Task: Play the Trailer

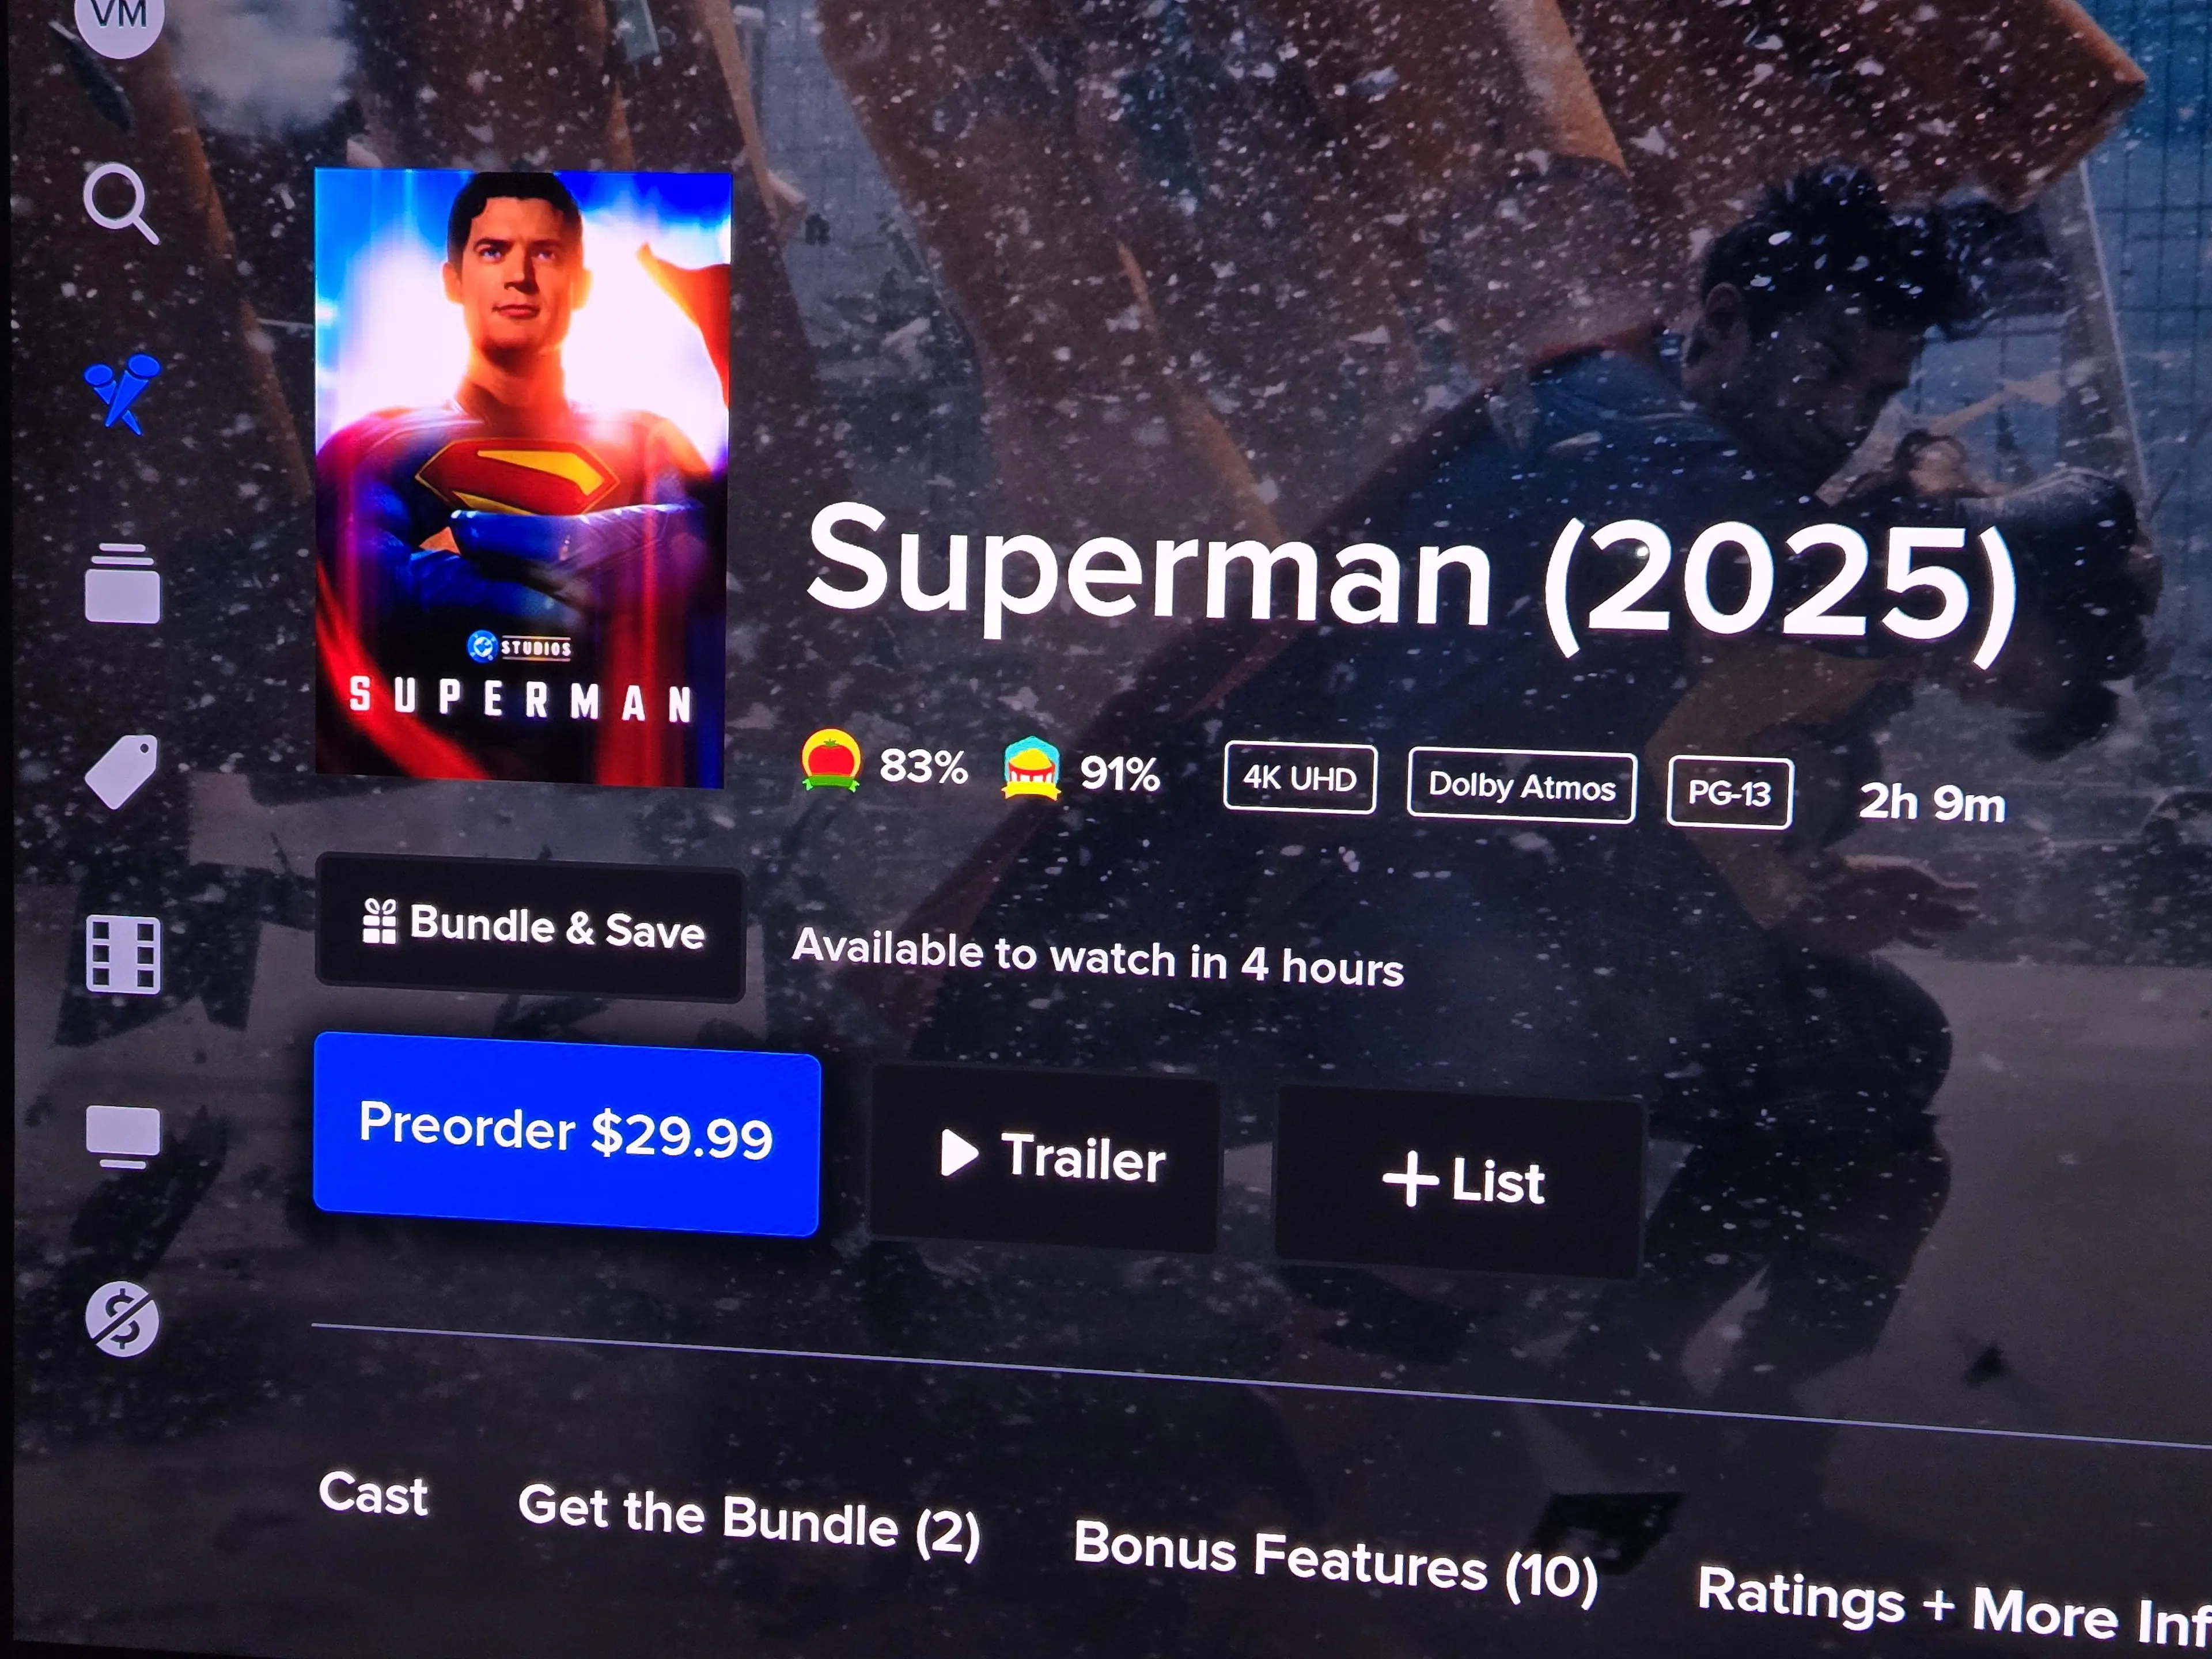Action: 1046,1158
